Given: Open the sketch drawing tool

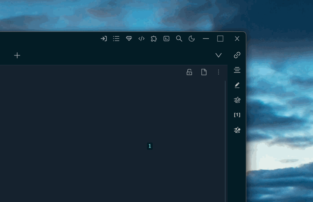Looking at the screenshot, I should [x=129, y=39].
